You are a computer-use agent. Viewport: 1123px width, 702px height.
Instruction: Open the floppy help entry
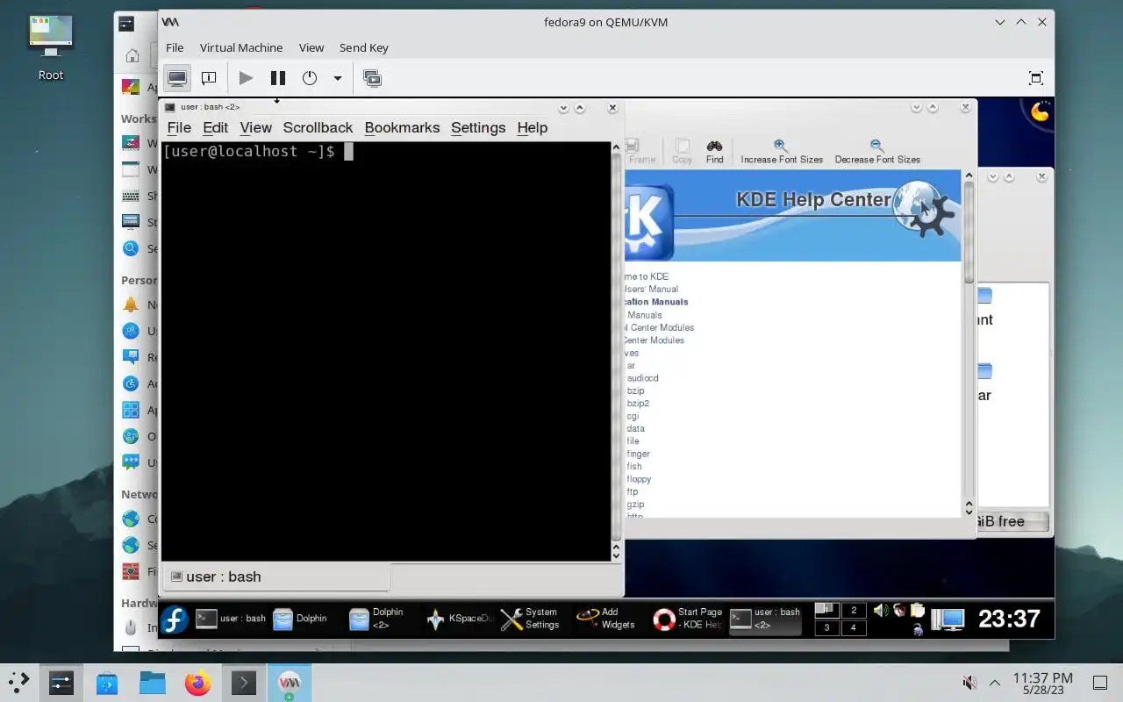[x=639, y=480]
